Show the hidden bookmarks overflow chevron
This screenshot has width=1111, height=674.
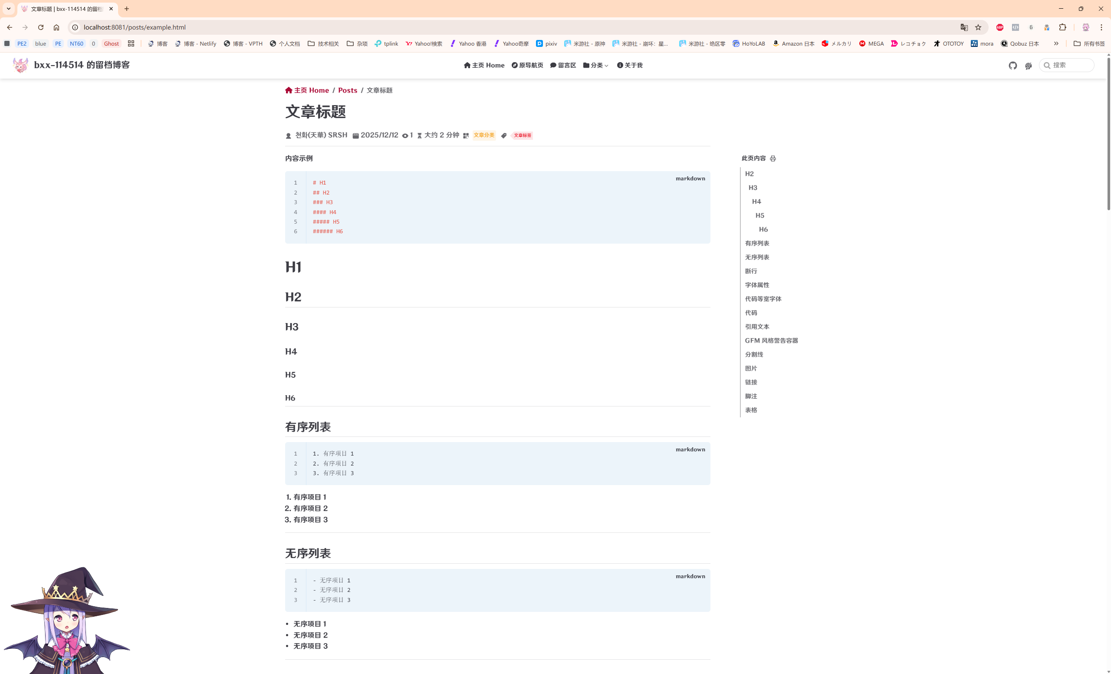click(1056, 44)
